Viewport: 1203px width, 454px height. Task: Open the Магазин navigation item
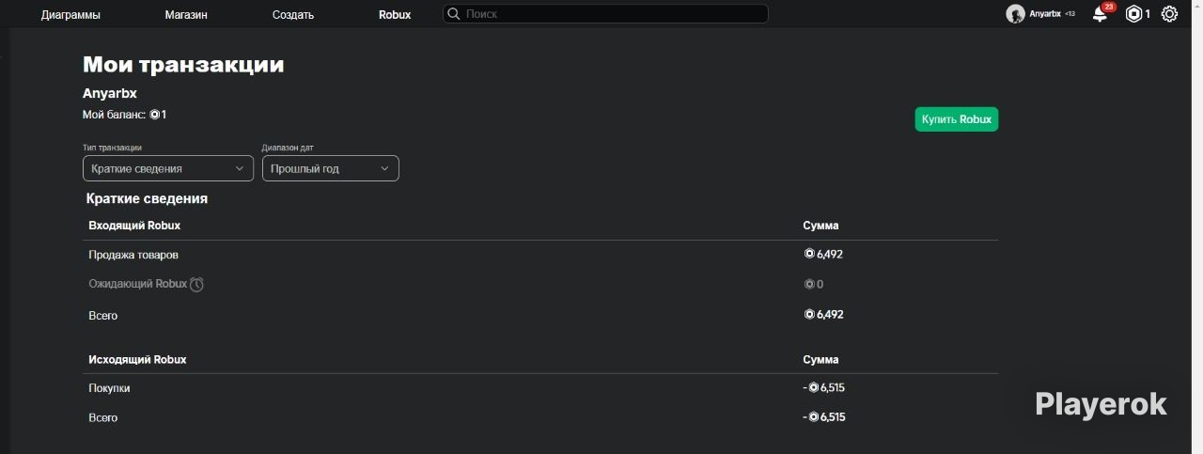coord(186,14)
